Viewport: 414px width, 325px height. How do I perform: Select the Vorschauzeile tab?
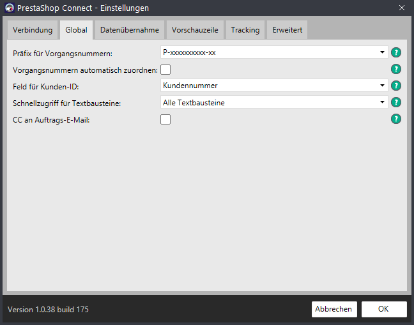[x=195, y=30]
